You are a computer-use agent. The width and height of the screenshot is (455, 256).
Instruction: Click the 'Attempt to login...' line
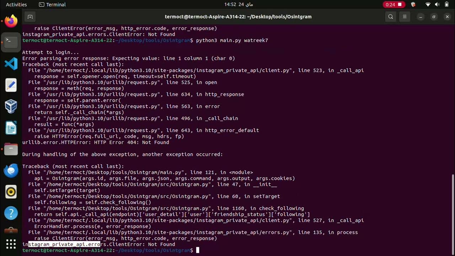point(50,52)
